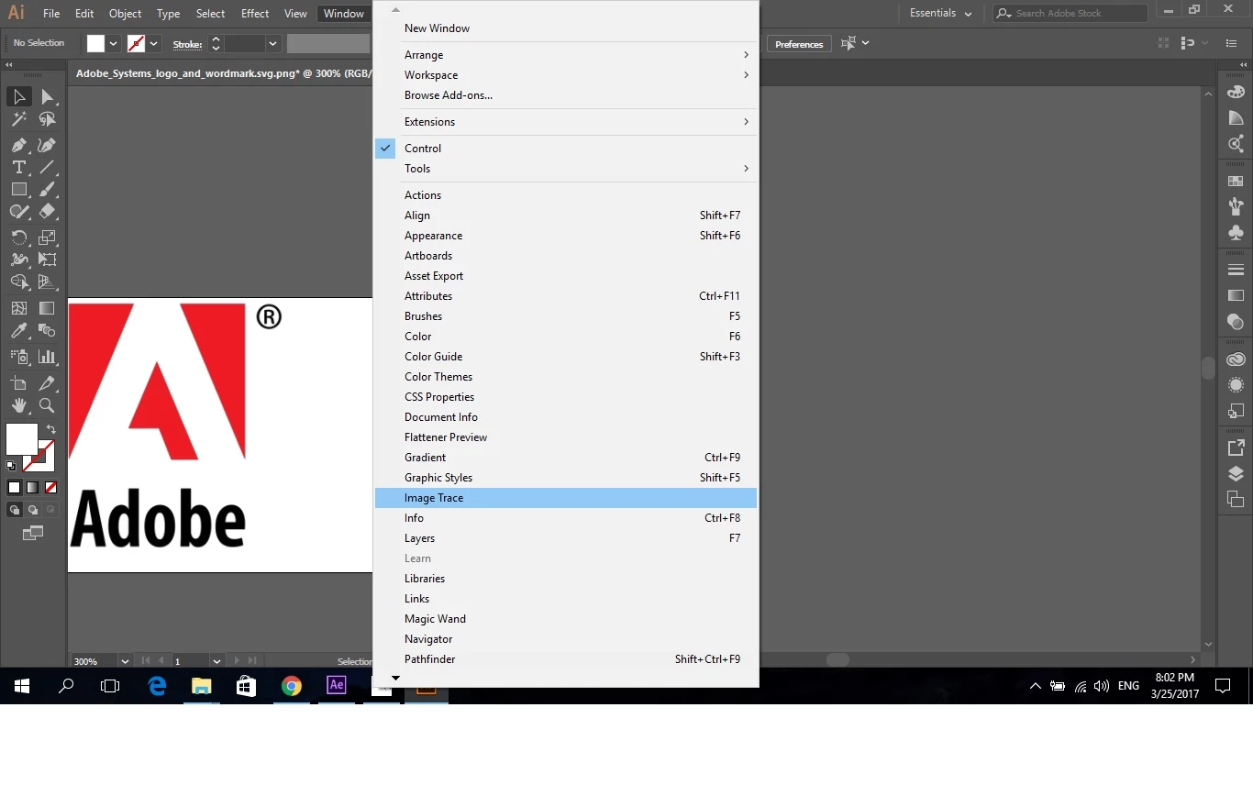Enable Draw Normal mode
This screenshot has width=1253, height=807.
click(15, 510)
